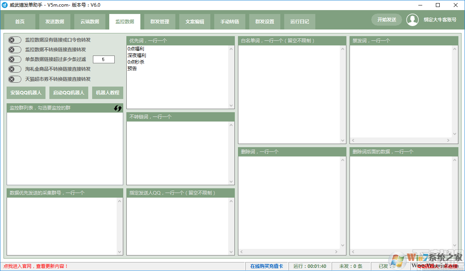Viewport: 465px width, 271px height.
Task: Open the 文案编辑 tab
Action: pos(195,22)
